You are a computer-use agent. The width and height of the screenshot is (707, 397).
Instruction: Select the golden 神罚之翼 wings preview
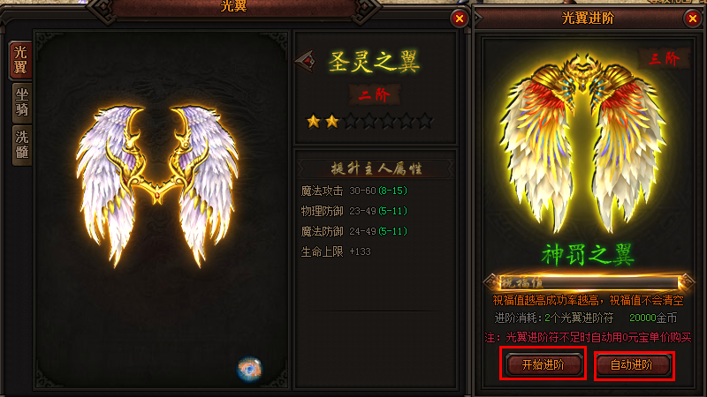583,143
